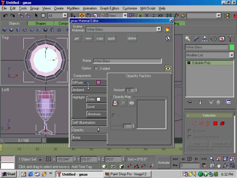The image size is (237, 178).
Task: Open the Scene Materials Wine Glass dropdown
Action: pyautogui.click(x=159, y=29)
